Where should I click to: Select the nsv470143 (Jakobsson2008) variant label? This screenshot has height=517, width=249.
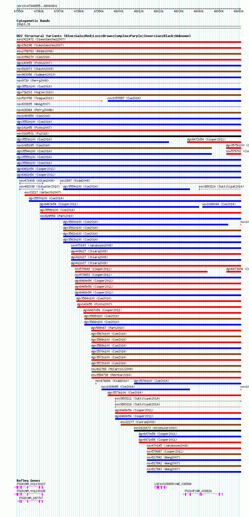92,245
